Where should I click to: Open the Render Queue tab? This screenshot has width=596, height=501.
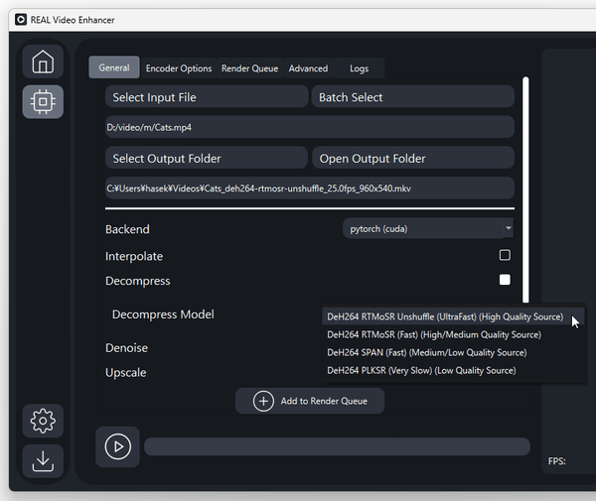pos(249,68)
